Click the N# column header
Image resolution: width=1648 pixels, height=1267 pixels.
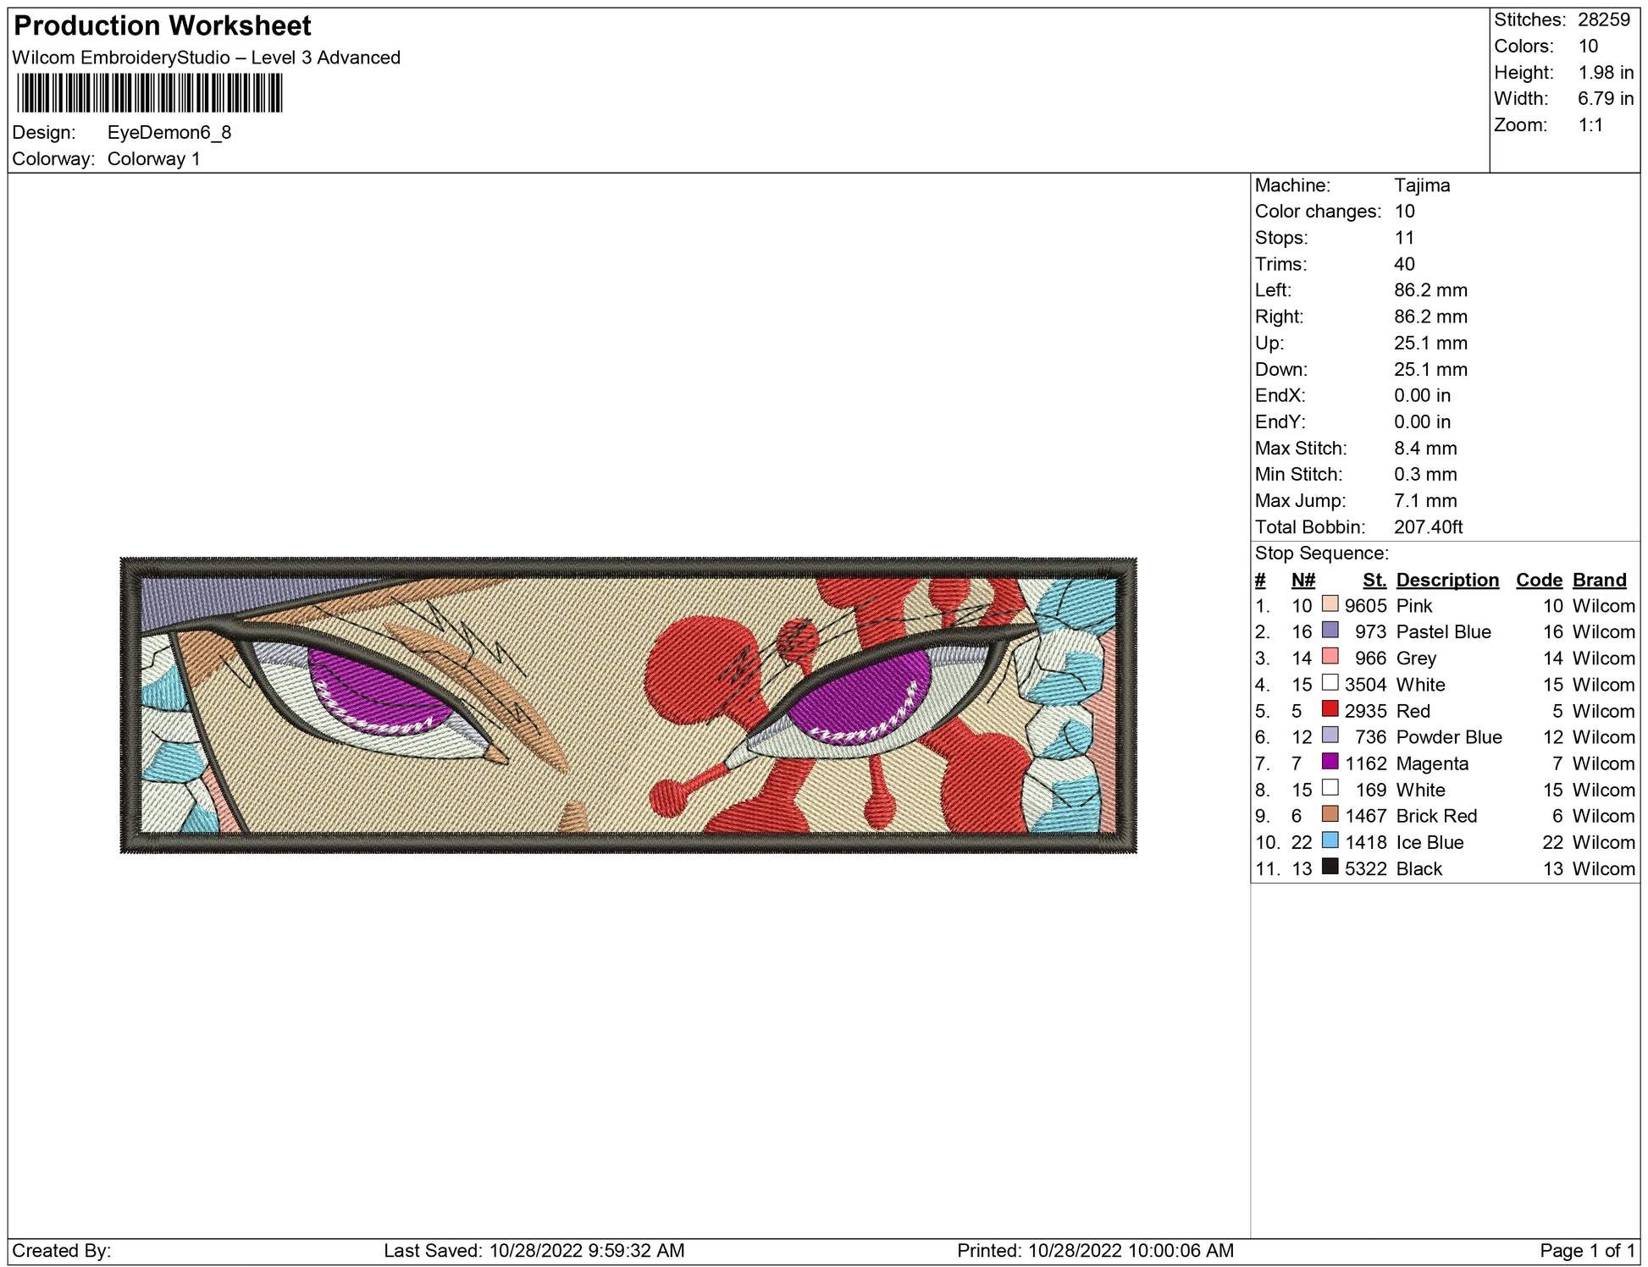pyautogui.click(x=1302, y=580)
